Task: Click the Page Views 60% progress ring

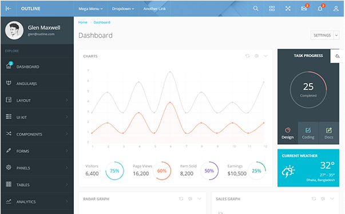Action: [x=162, y=171]
